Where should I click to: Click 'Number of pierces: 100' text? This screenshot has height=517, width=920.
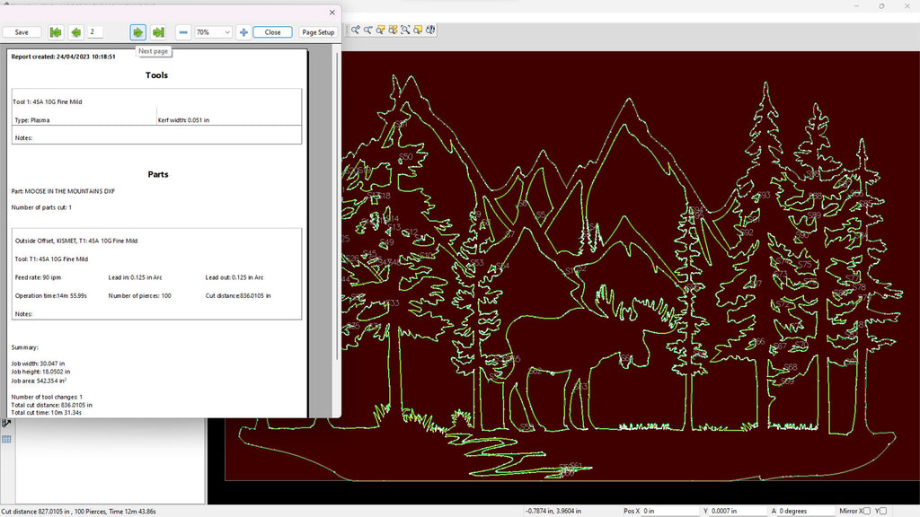click(139, 296)
